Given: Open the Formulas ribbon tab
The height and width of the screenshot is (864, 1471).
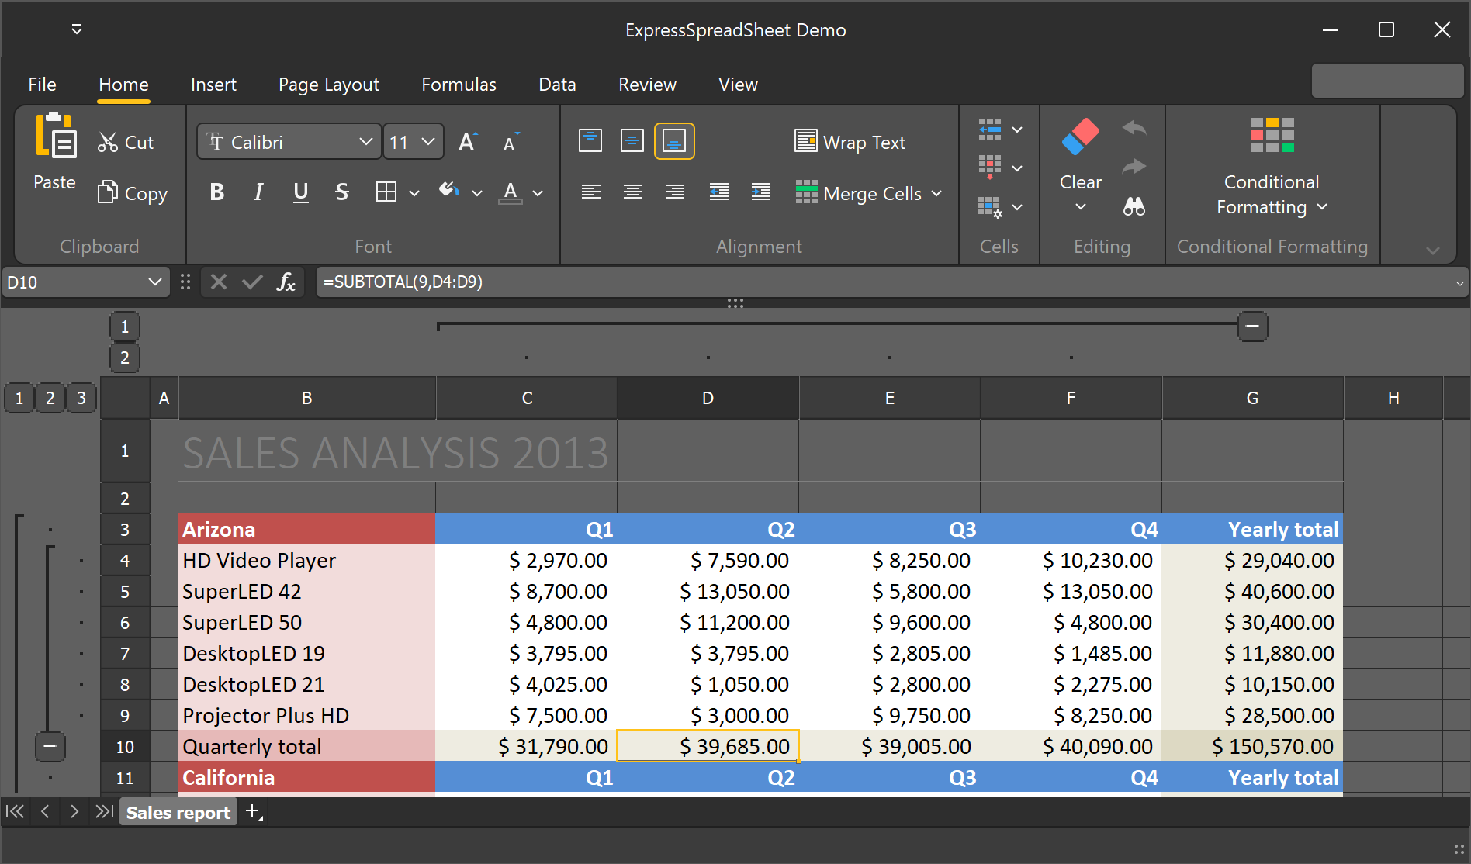Looking at the screenshot, I should coord(459,85).
